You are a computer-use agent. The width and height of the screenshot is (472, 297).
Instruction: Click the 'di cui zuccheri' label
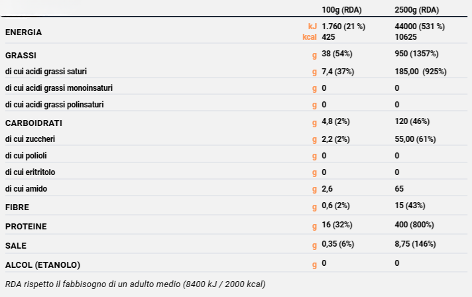tap(30, 139)
